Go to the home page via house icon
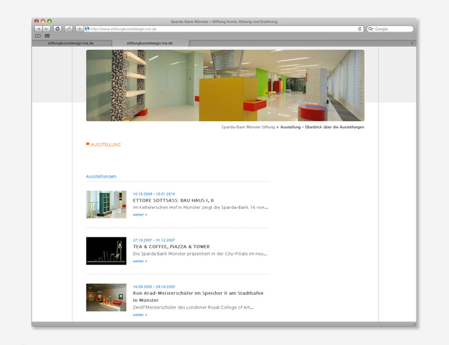The image size is (449, 345). tap(58, 29)
